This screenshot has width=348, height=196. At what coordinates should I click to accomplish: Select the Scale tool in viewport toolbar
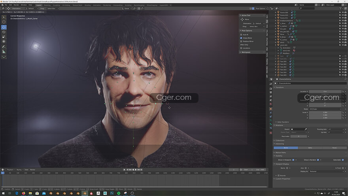[x=4, y=37]
